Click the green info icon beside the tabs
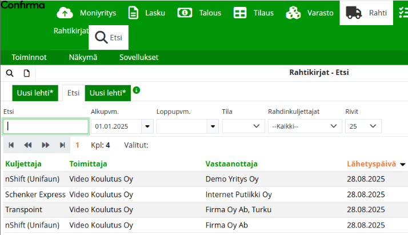Screen dimensions: 408x235 (137, 90)
